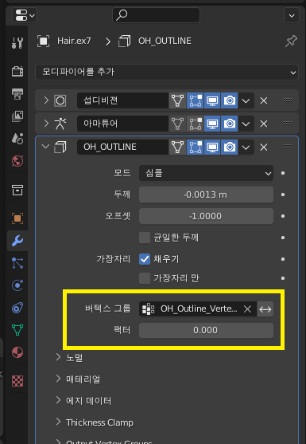Open the Object Data mesh tab
This screenshot has height=444, width=306.
tap(17, 330)
